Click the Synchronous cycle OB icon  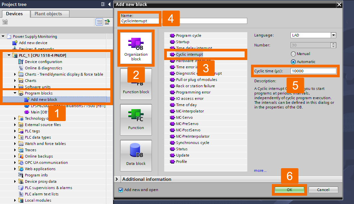172,143
